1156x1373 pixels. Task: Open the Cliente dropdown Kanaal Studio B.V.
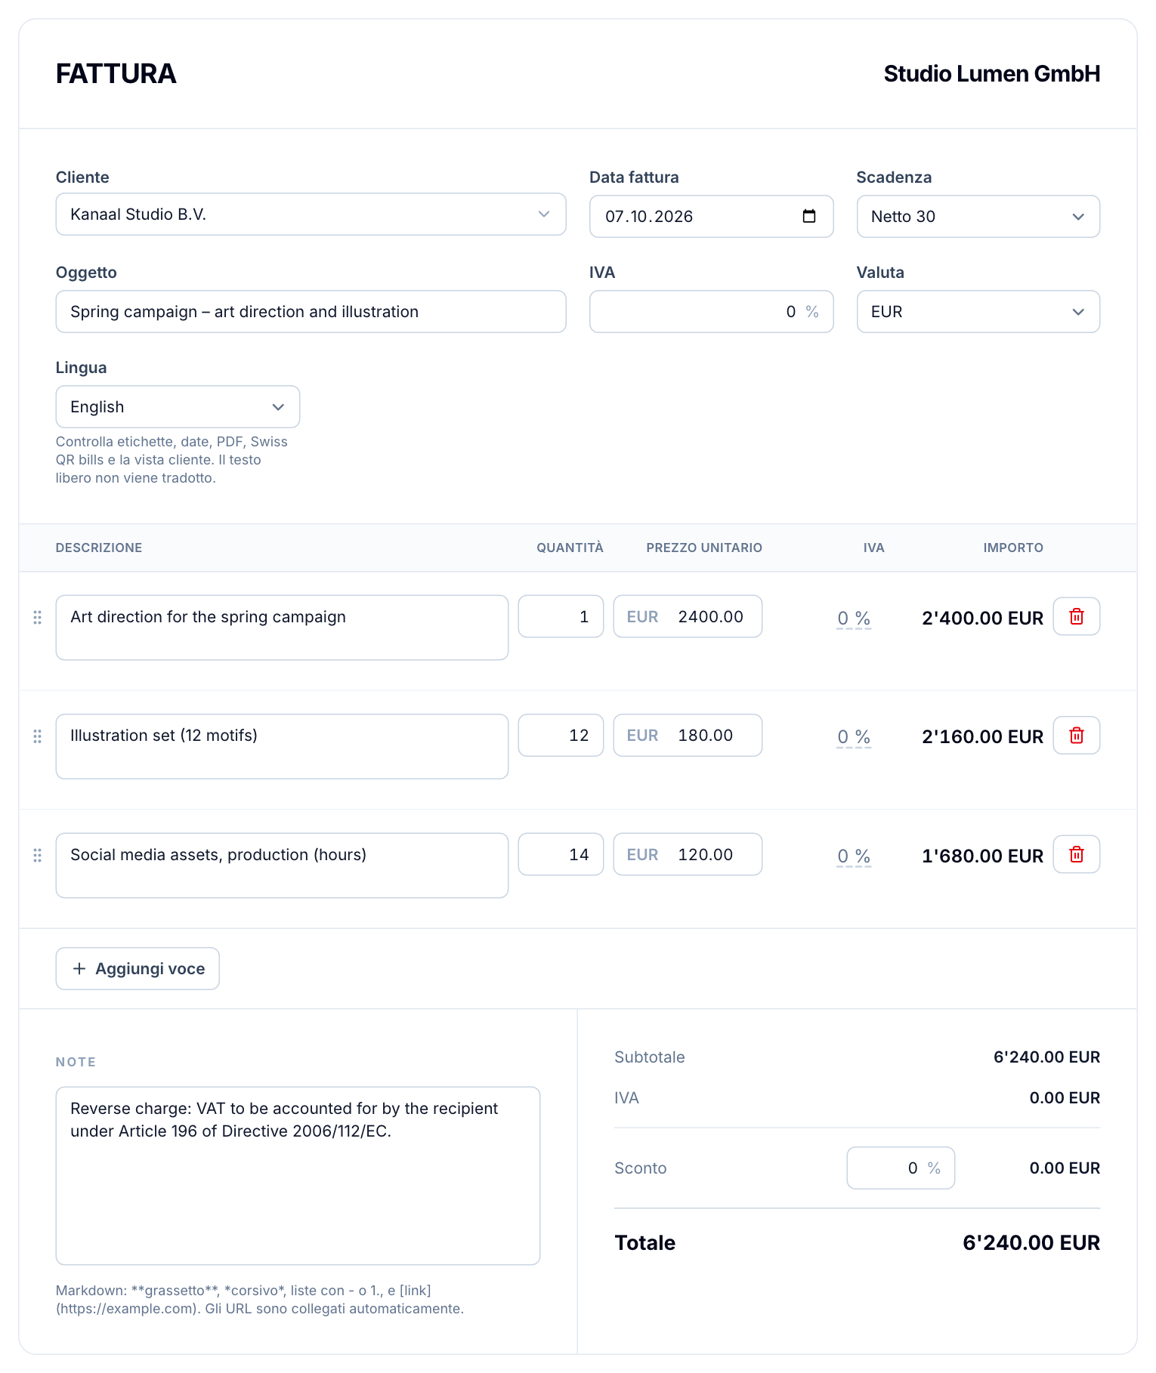[x=311, y=214]
